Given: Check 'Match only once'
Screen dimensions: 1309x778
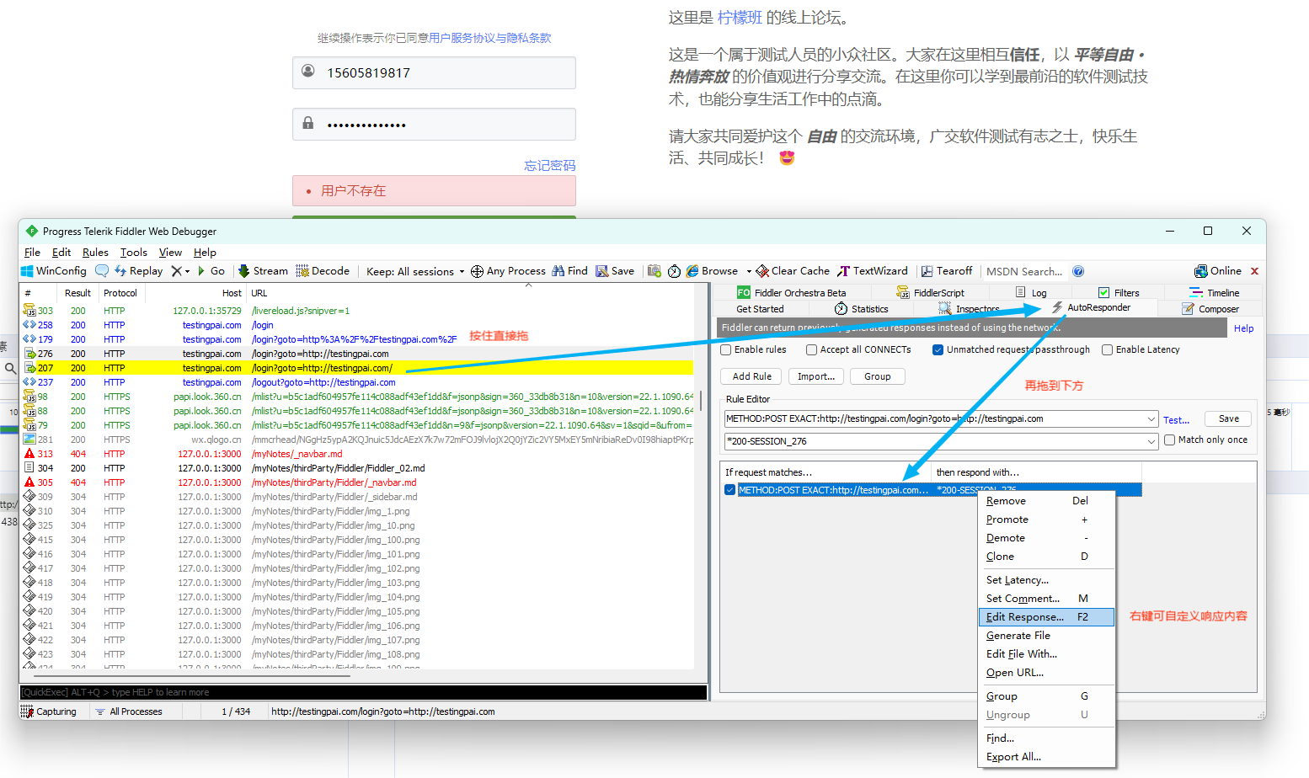Looking at the screenshot, I should pos(1170,440).
